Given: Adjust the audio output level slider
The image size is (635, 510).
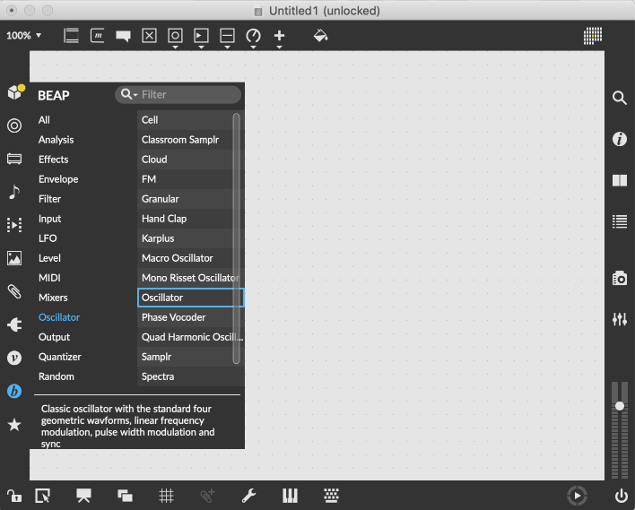Looking at the screenshot, I should pyautogui.click(x=620, y=405).
